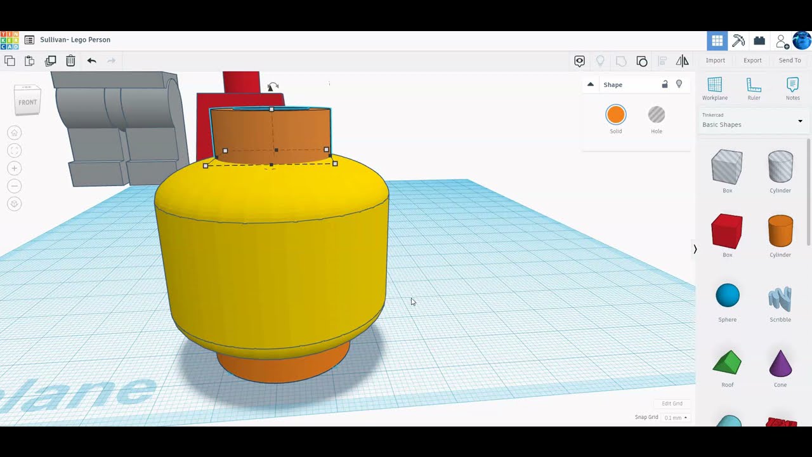
Task: Click the rotation handle above the cylinder
Action: tap(273, 87)
